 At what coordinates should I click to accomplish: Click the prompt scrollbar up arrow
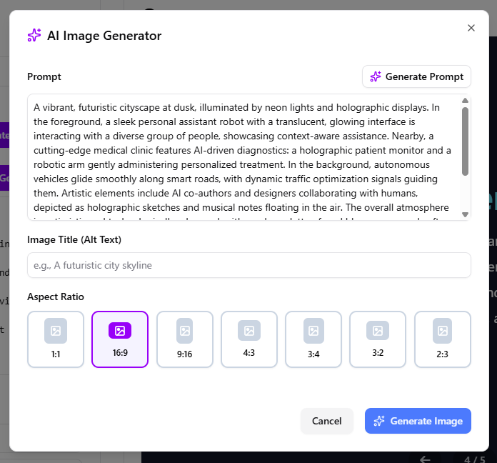(x=465, y=101)
